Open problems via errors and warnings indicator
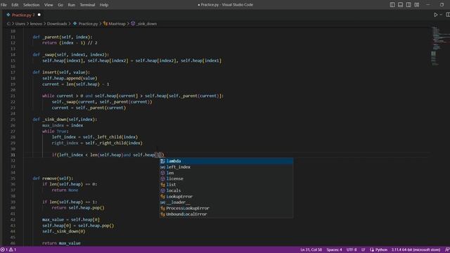 coord(8,249)
